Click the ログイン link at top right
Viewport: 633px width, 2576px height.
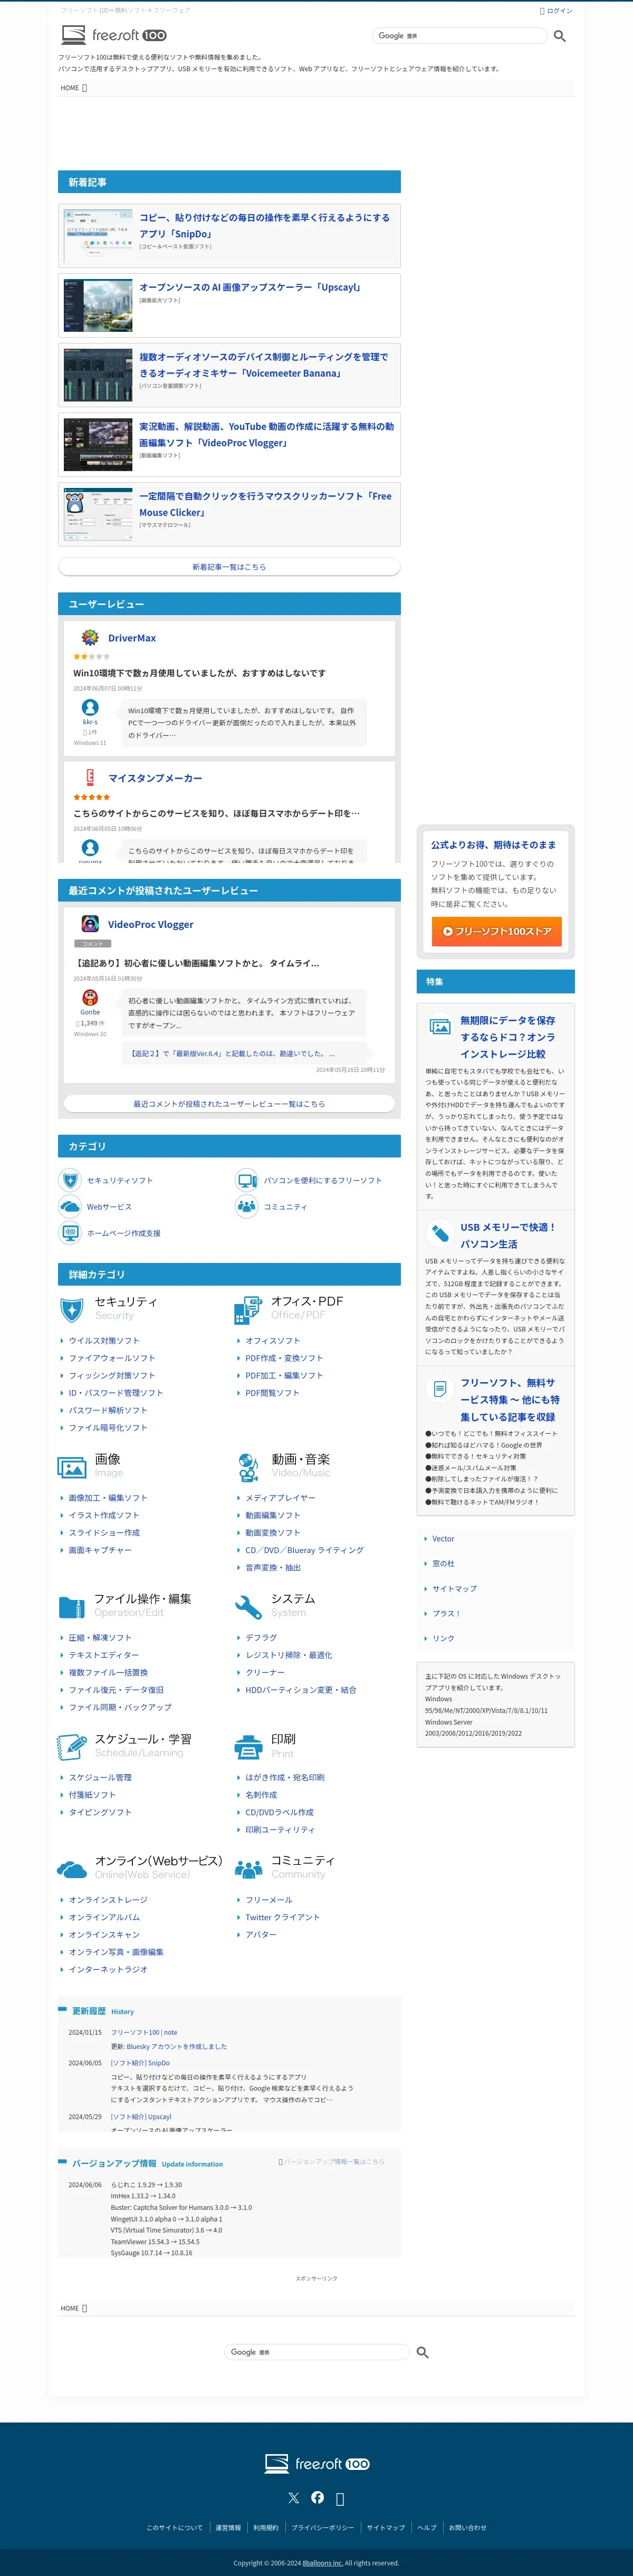(556, 10)
